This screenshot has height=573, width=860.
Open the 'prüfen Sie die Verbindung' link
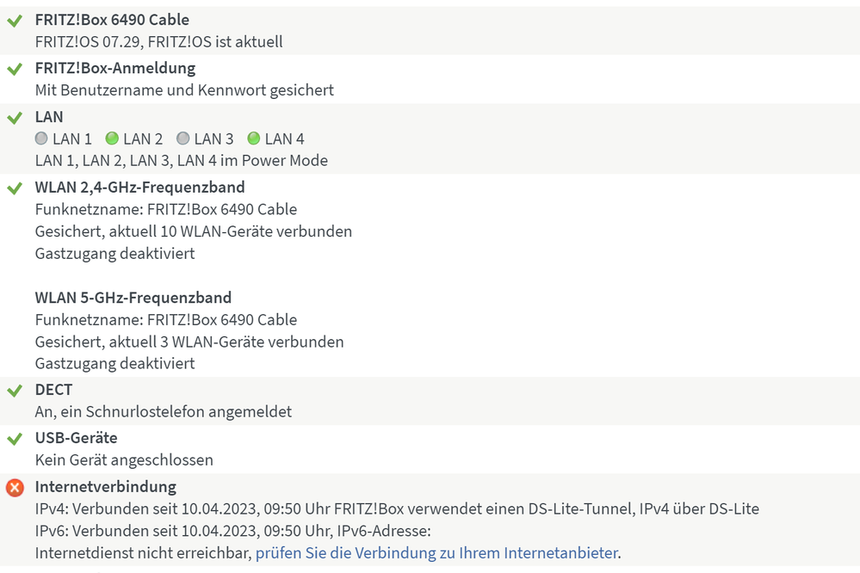[436, 553]
